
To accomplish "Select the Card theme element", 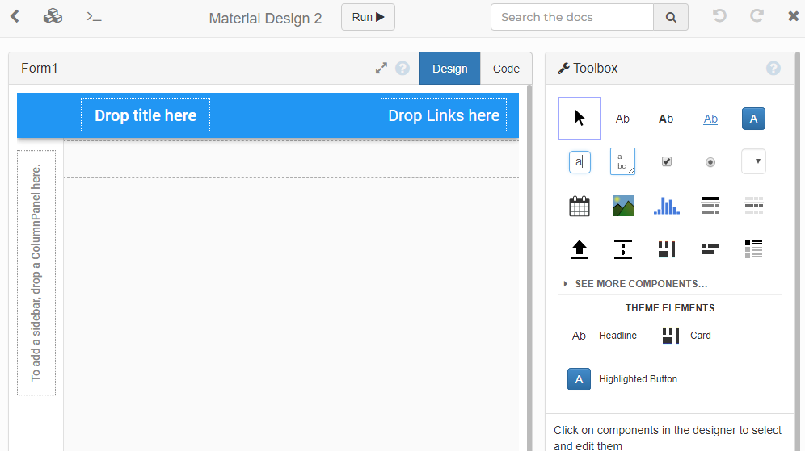I will coord(686,336).
